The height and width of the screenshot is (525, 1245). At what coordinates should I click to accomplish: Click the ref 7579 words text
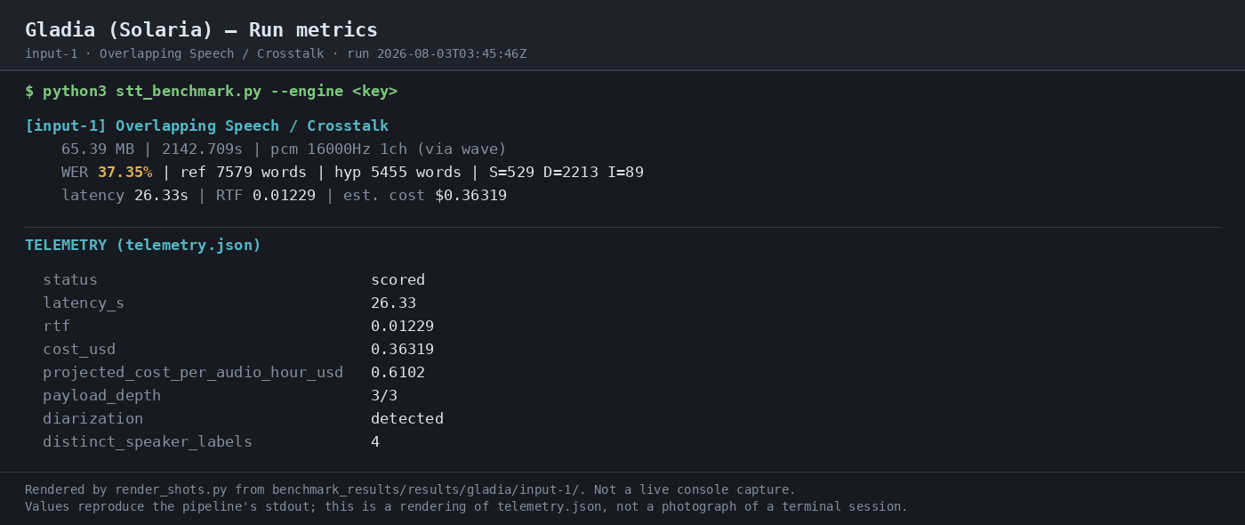(243, 173)
